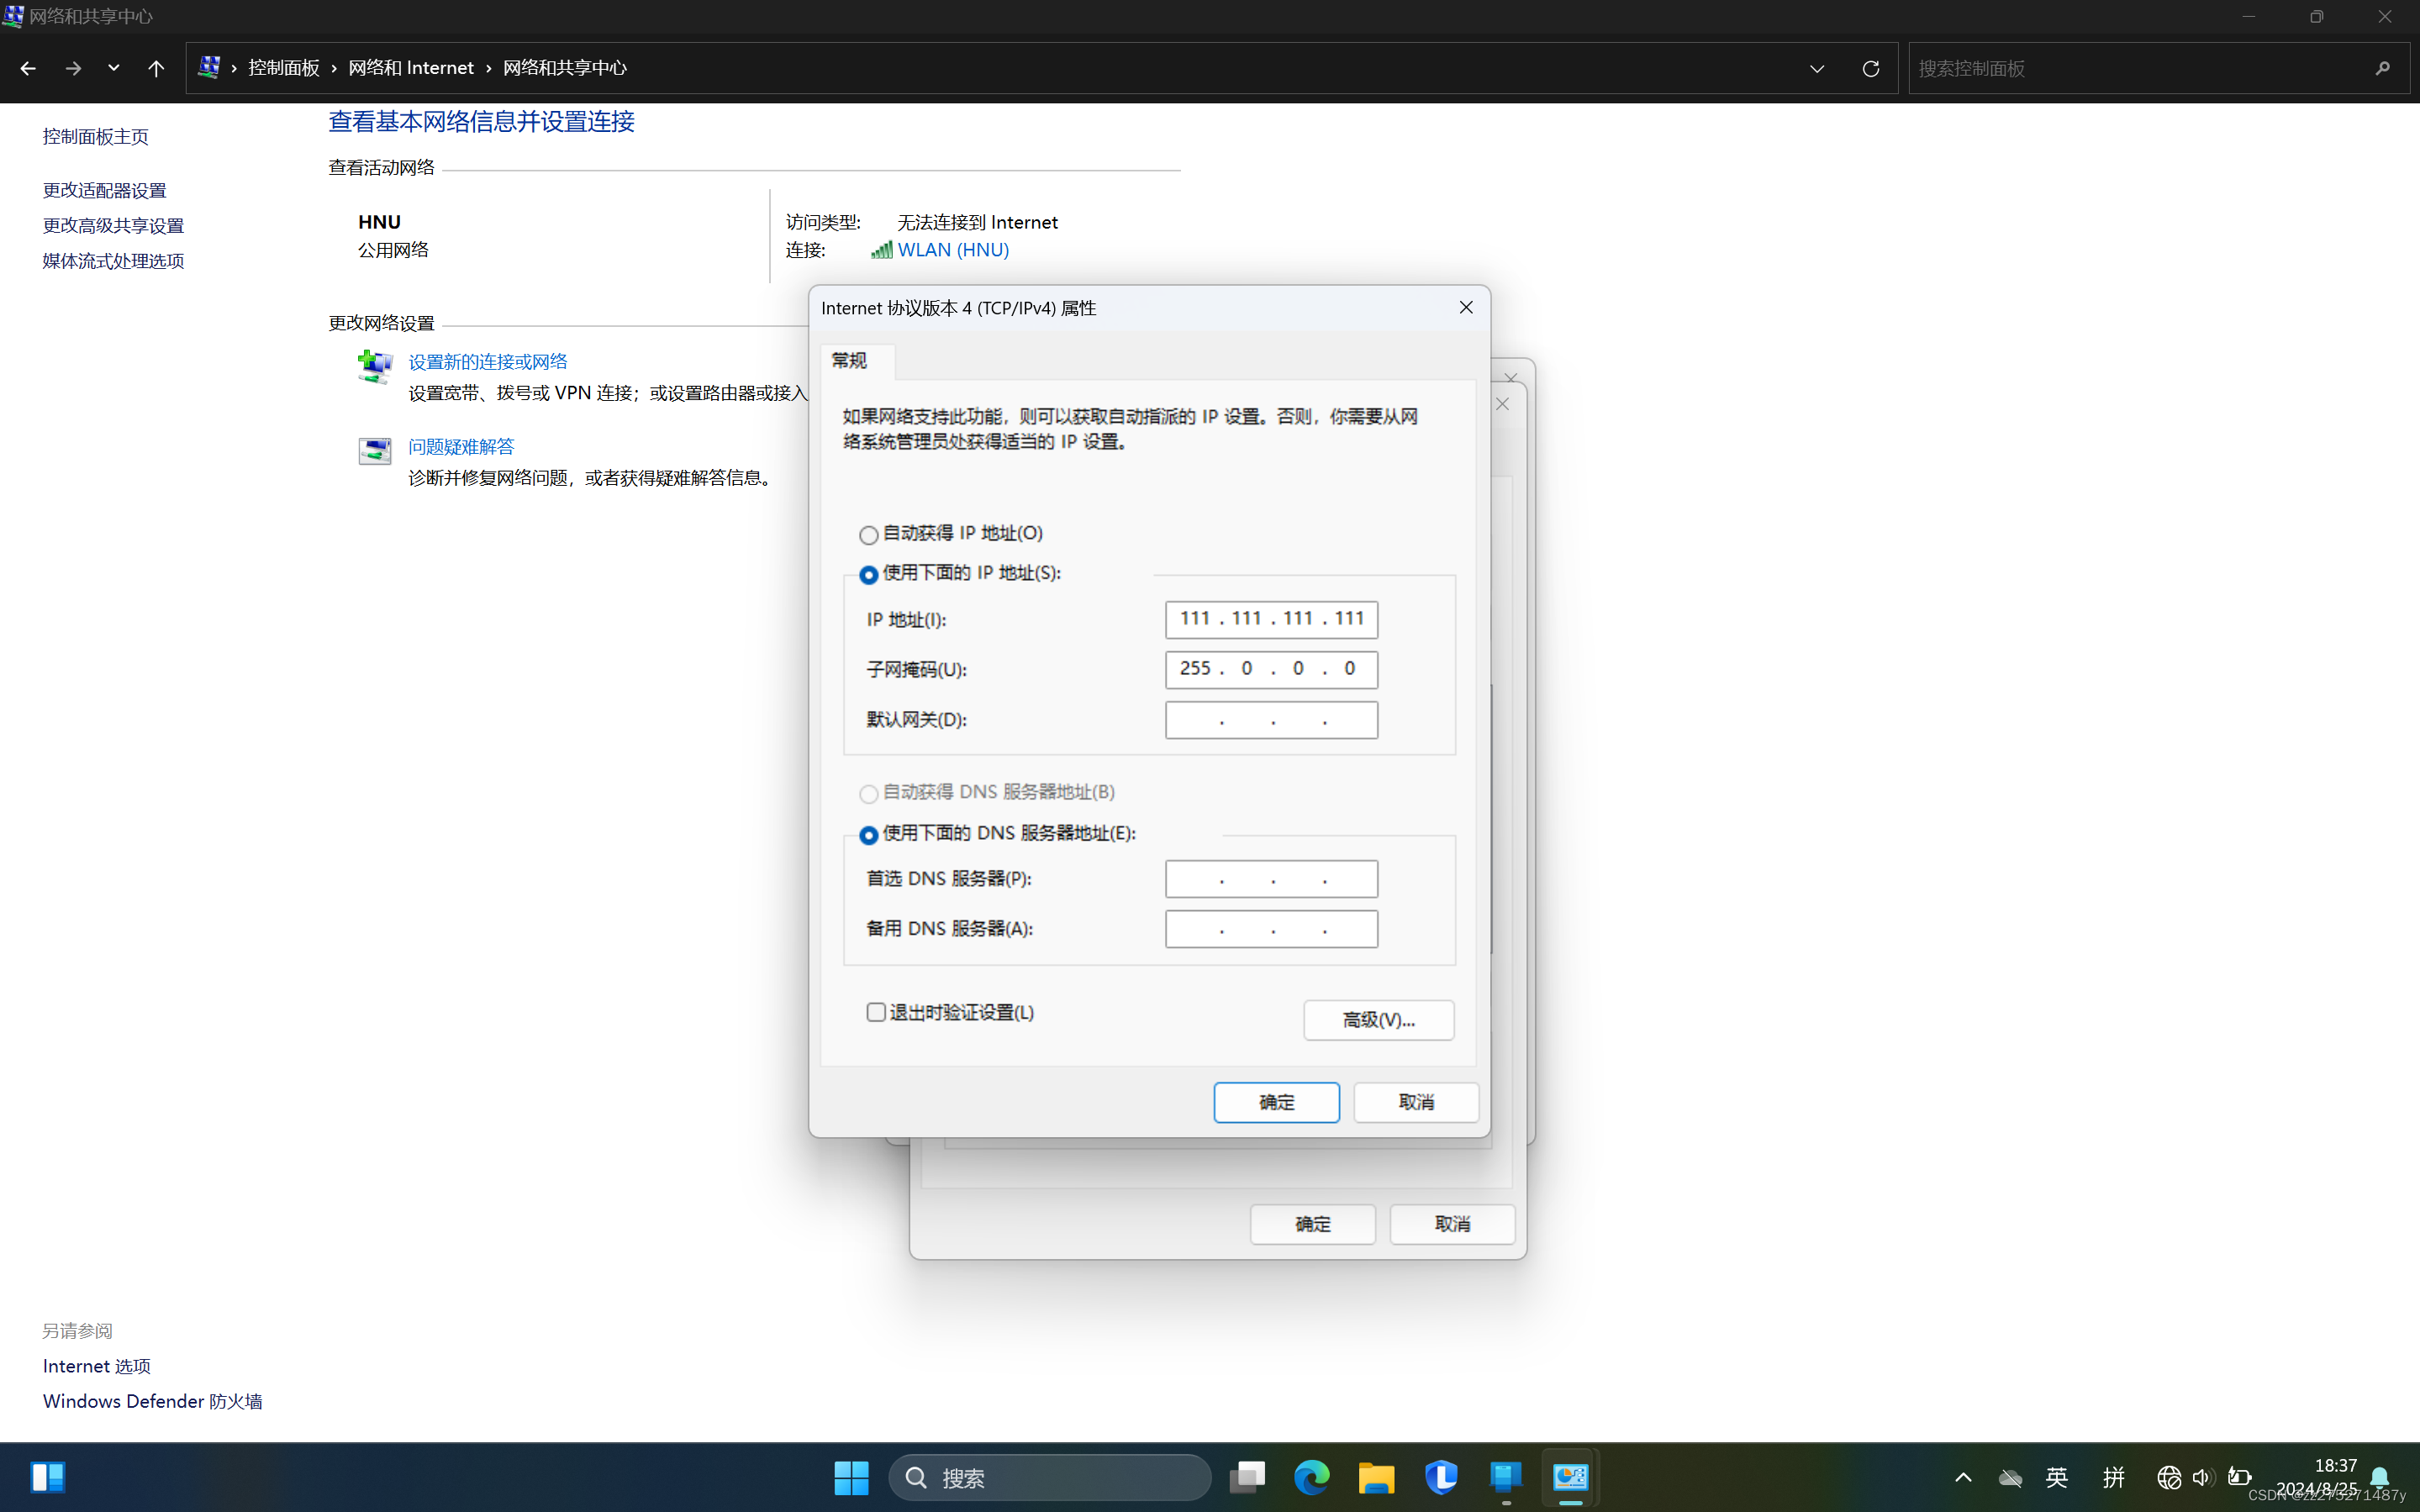Viewport: 2420px width, 1512px height.
Task: Click the new connection setup icon
Action: (x=375, y=366)
